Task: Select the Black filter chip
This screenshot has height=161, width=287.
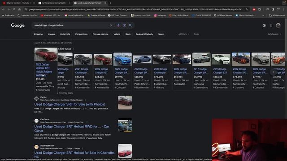Action: click(x=128, y=34)
